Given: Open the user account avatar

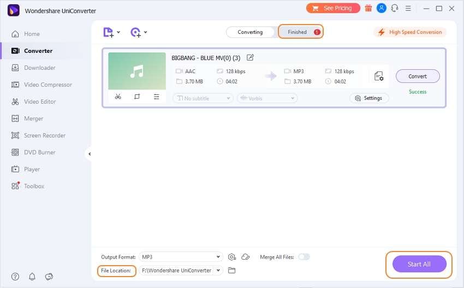Looking at the screenshot, I should point(382,8).
